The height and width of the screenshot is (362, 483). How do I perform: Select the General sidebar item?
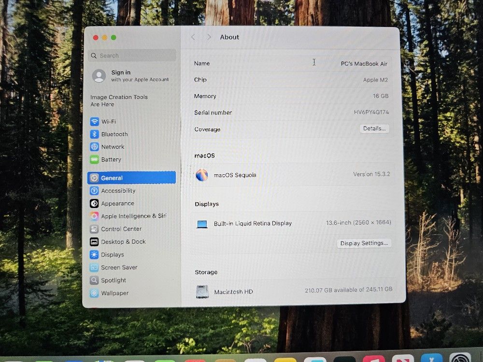coord(131,178)
